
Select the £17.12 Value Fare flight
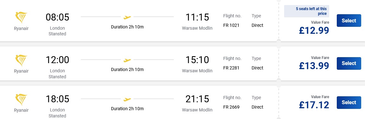pos(349,103)
